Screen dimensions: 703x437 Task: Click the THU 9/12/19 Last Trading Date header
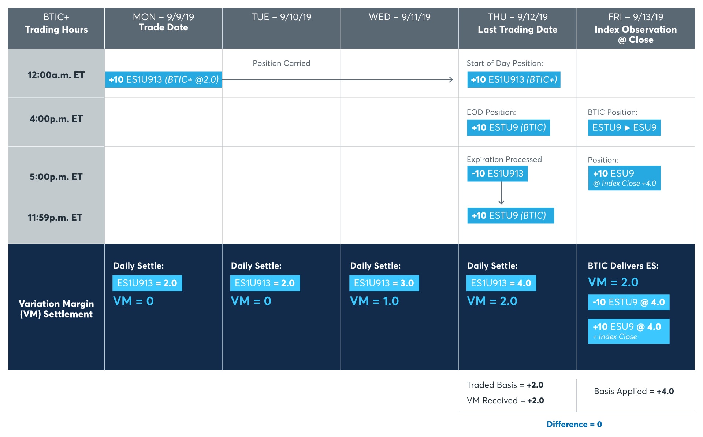pyautogui.click(x=517, y=23)
